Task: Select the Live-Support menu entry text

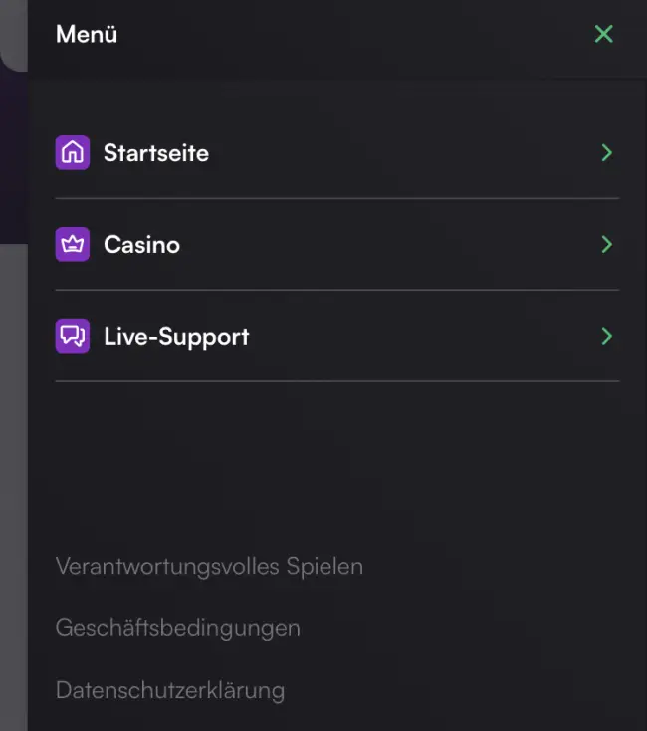Action: click(x=176, y=336)
